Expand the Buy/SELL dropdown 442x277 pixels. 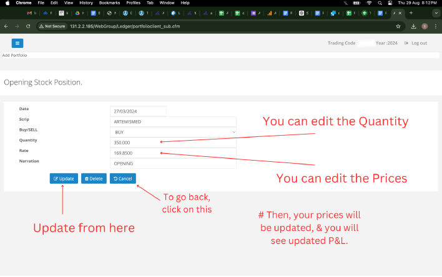173,132
